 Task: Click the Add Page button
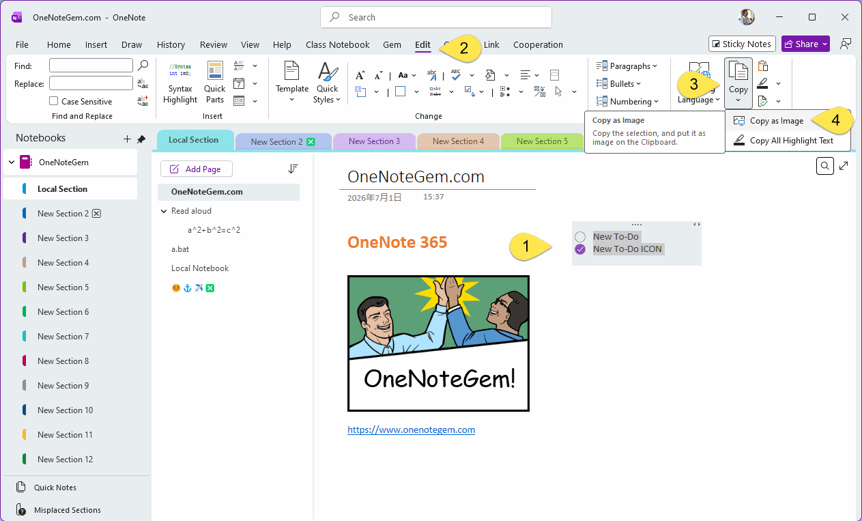click(196, 169)
